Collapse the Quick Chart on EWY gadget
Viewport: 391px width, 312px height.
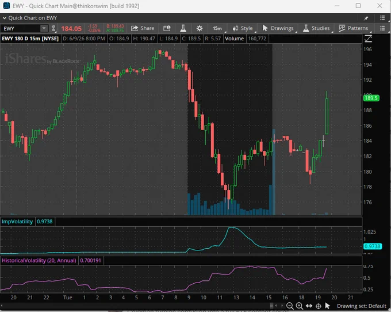pos(5,18)
